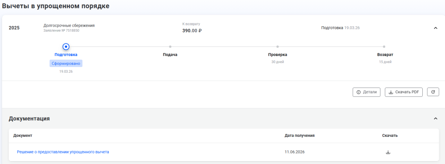Image resolution: width=445 pixels, height=164 pixels.
Task: Click the 30 дней duration text
Action: 278,62
